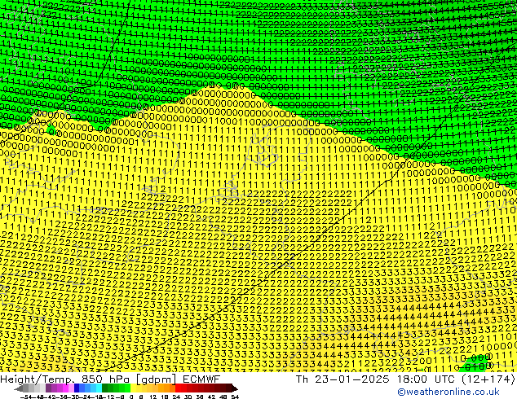Image resolution: width=517 pixels, height=399 pixels.
Task: Click the 0 label on the temperature scale
Action: tap(131, 397)
